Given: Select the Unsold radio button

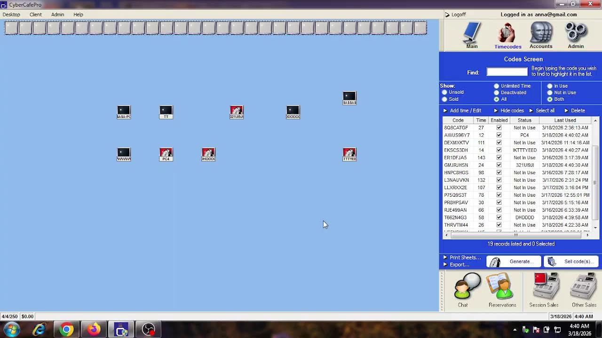Looking at the screenshot, I should coord(444,92).
